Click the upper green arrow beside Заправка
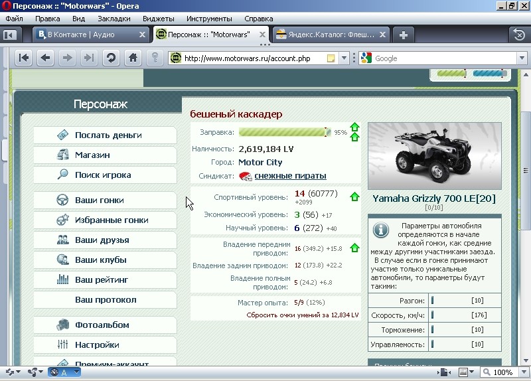Image resolution: width=531 pixels, height=381 pixels. [x=354, y=127]
